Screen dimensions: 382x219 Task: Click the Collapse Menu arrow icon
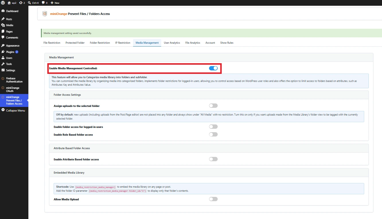3,110
